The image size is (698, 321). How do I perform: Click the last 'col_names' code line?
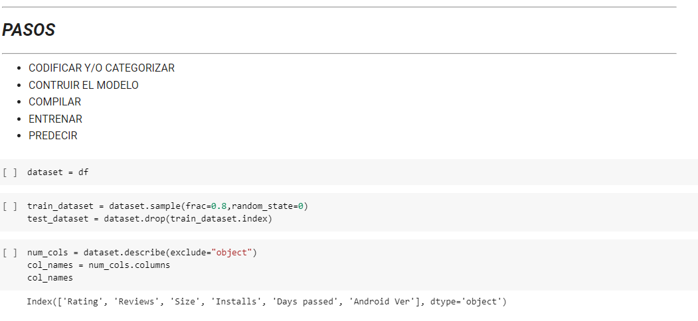[50, 278]
